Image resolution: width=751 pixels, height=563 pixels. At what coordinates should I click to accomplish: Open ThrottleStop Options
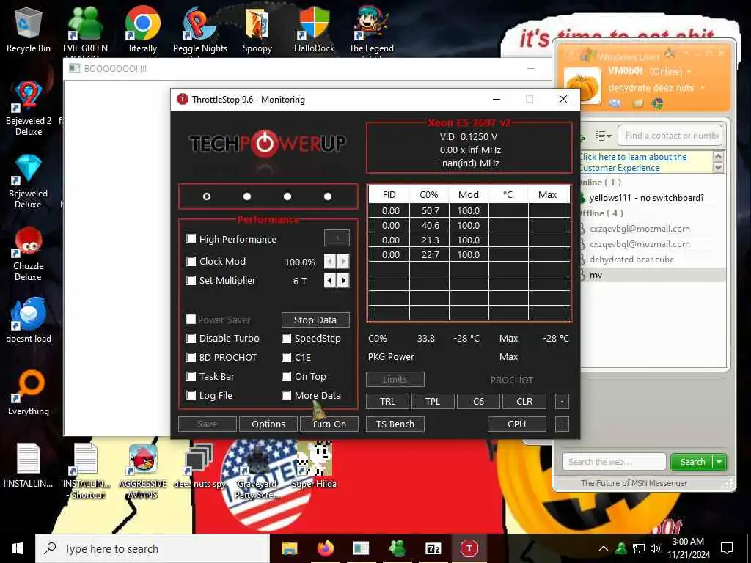(268, 424)
